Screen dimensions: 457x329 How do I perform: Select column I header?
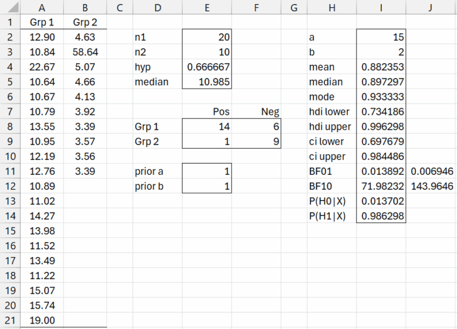pos(381,8)
